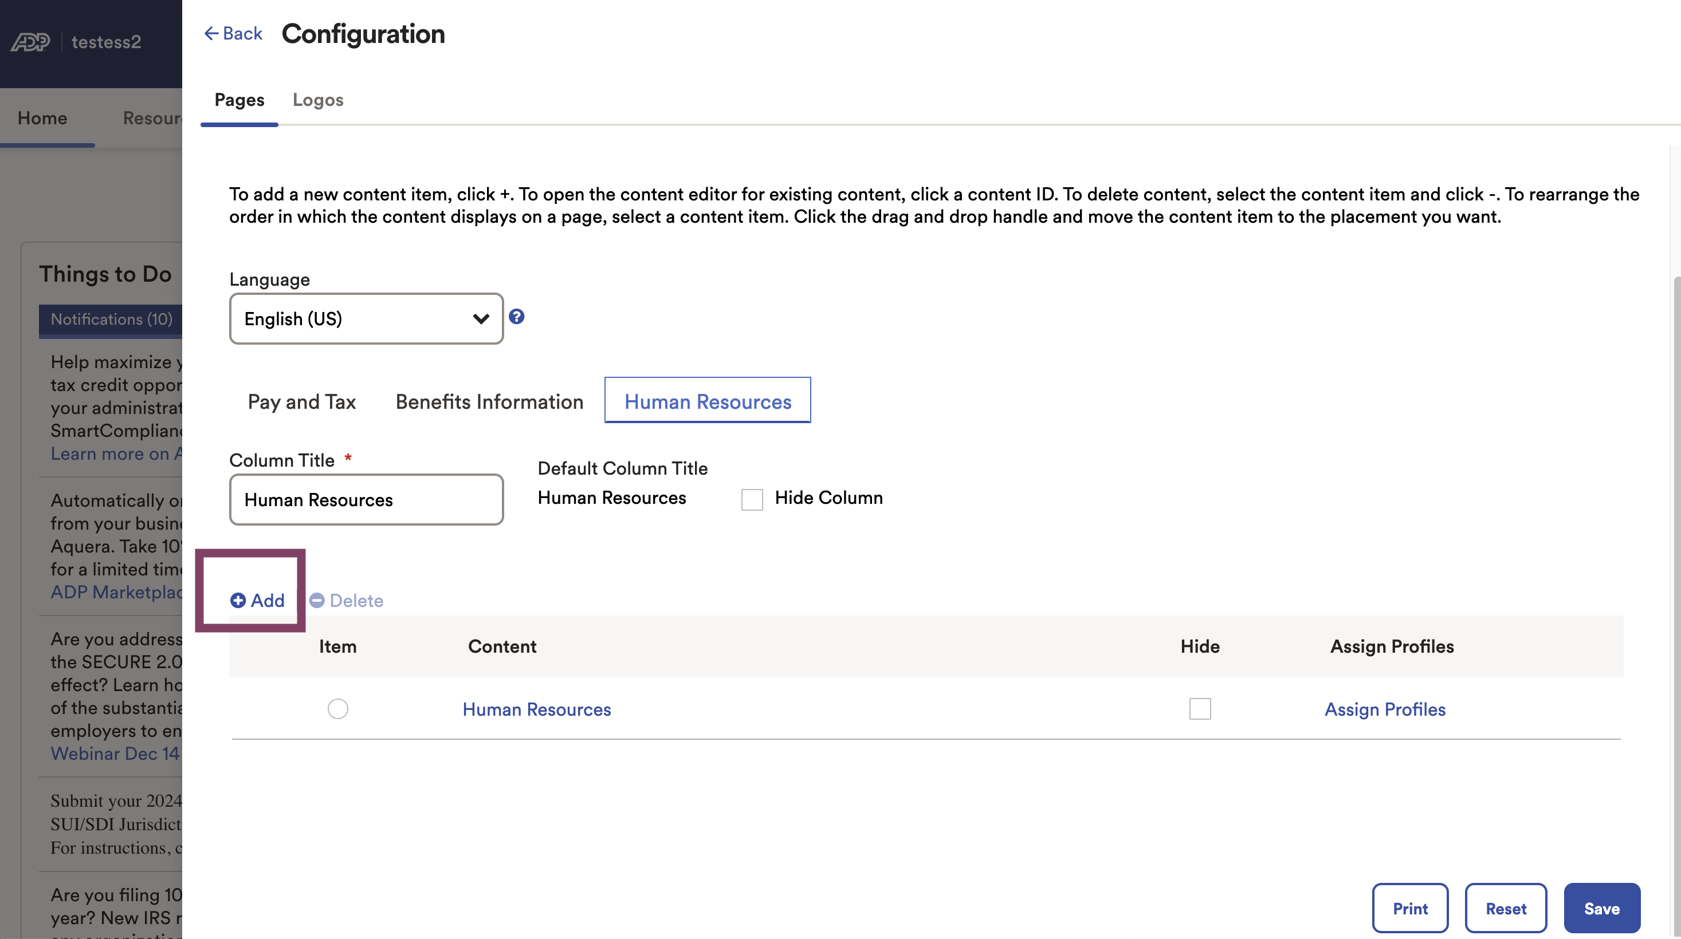Click the Print button

point(1409,908)
